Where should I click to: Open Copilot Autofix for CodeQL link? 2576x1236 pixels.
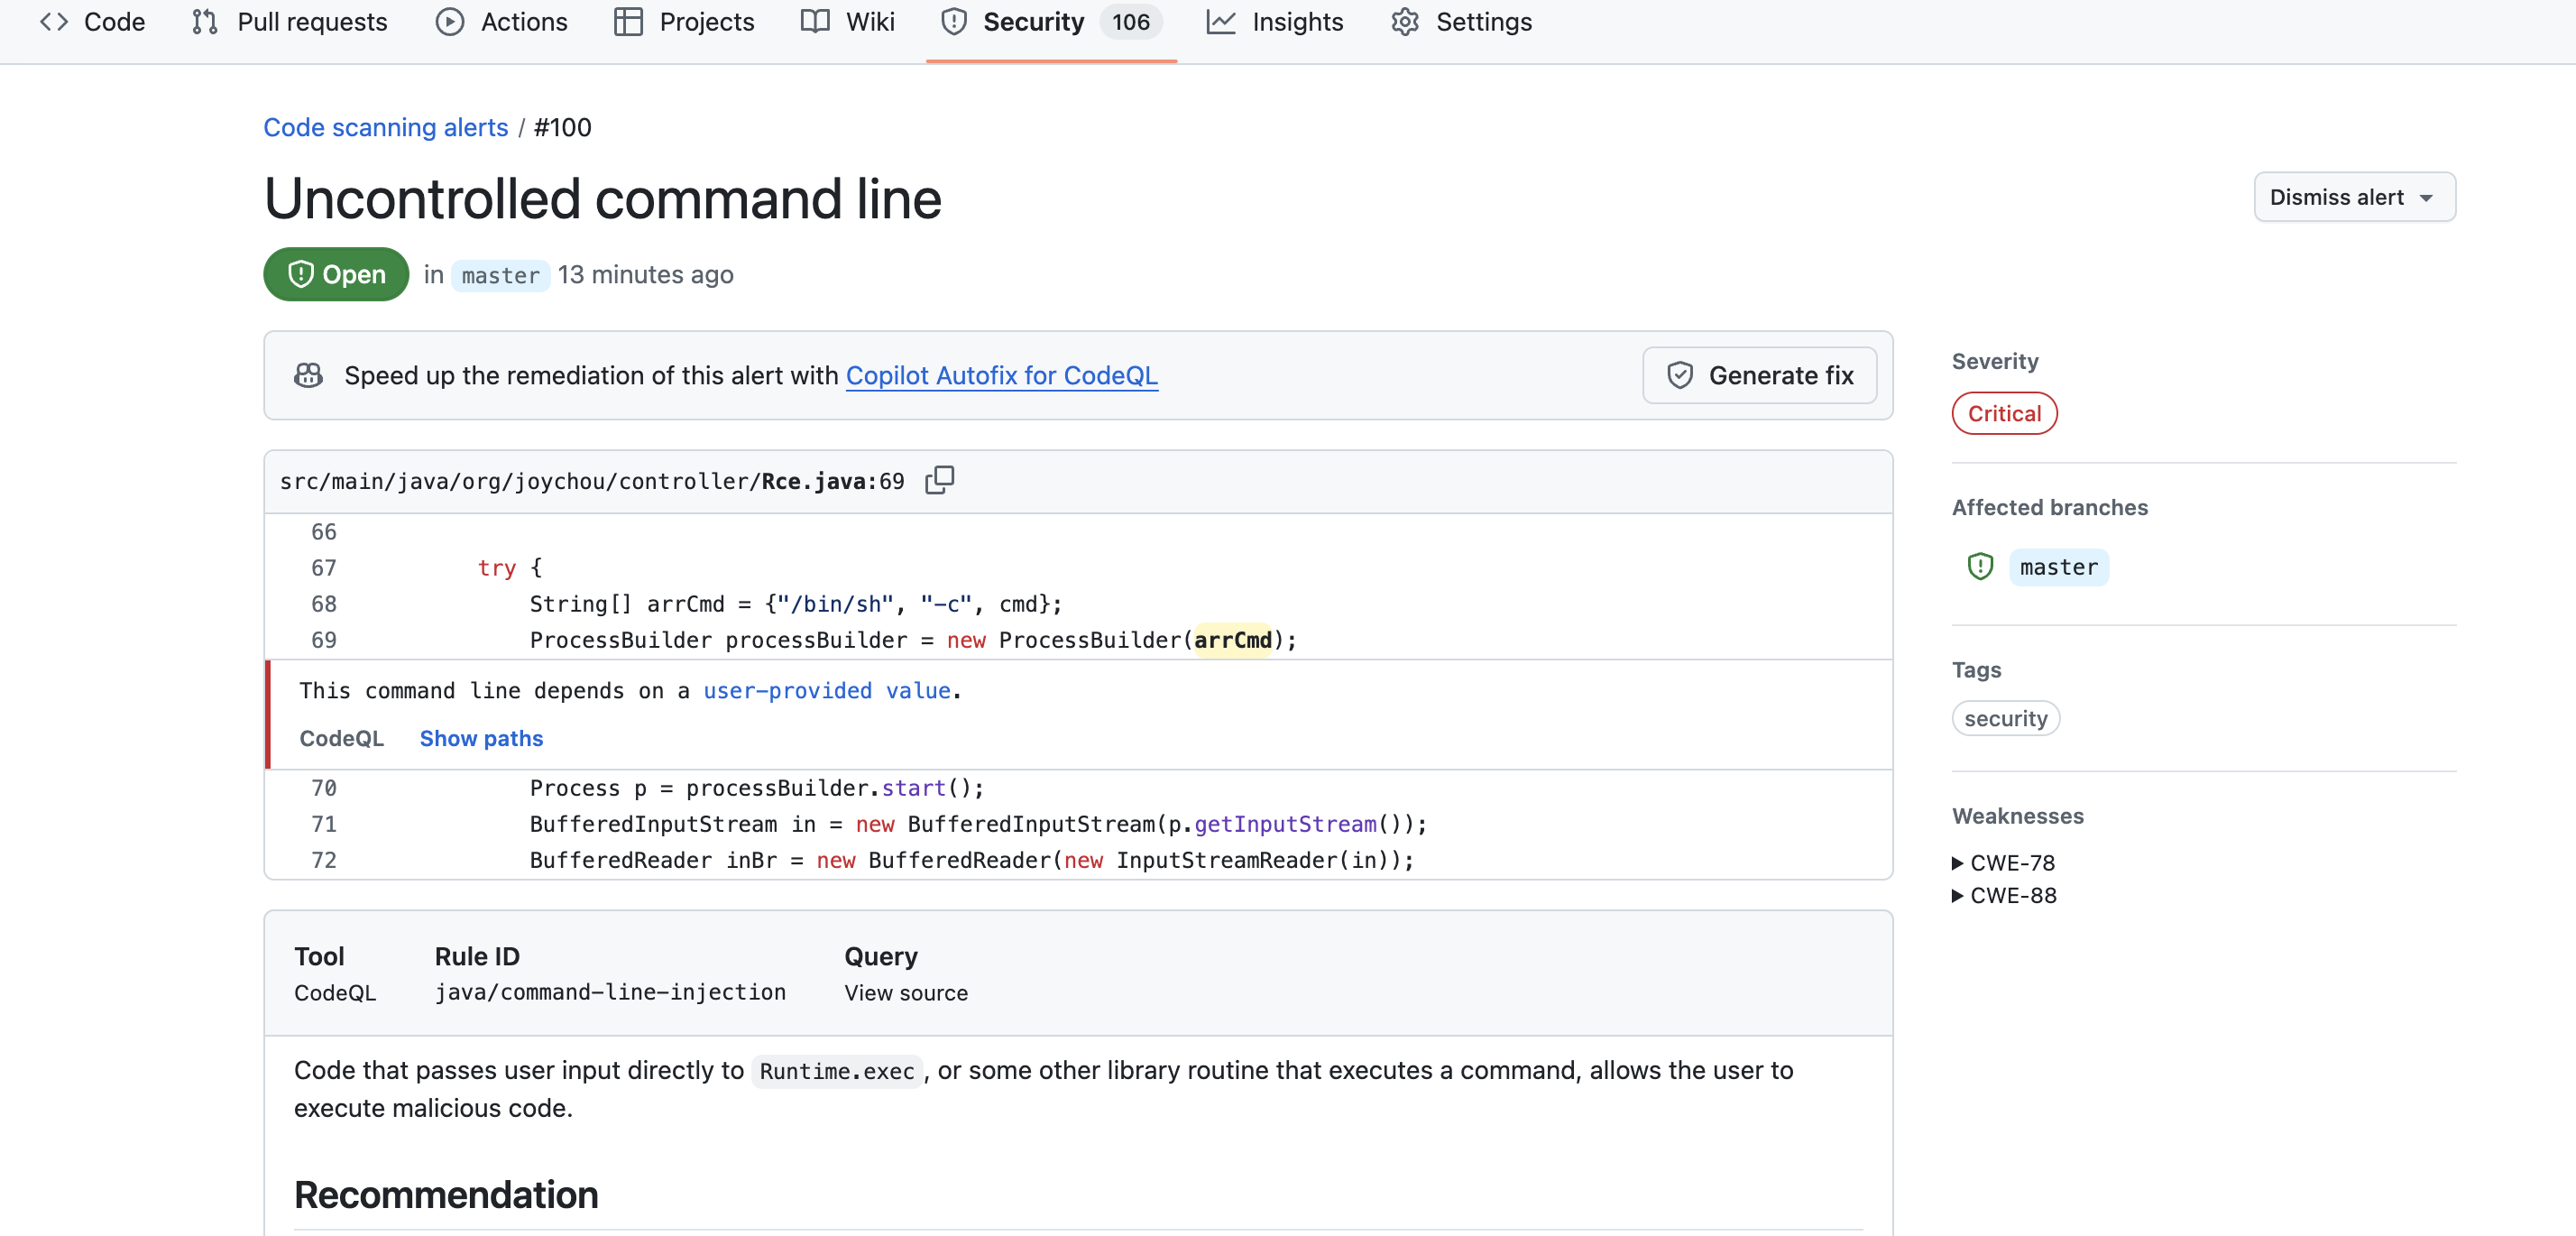pos(1001,375)
